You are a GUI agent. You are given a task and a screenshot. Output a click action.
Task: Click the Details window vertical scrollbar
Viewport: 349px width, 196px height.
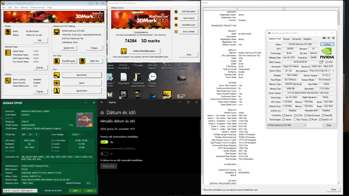[x=339, y=95]
